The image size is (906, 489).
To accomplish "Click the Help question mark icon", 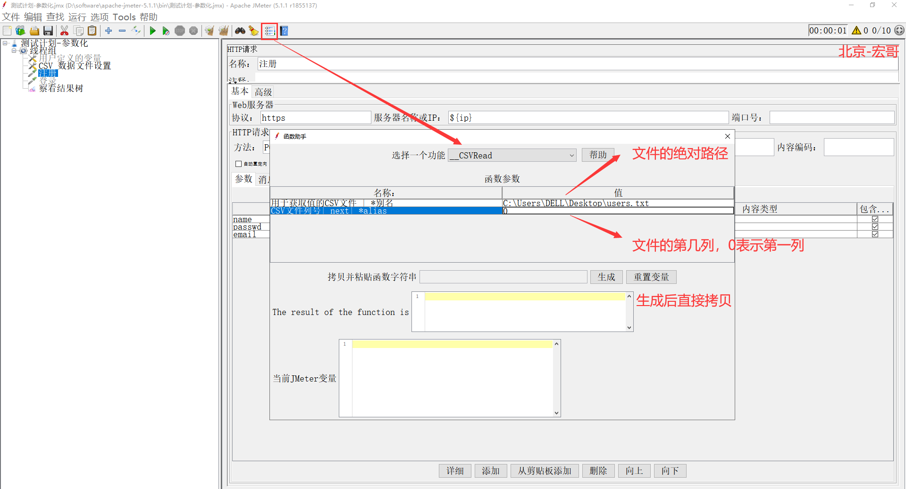I will coord(284,31).
